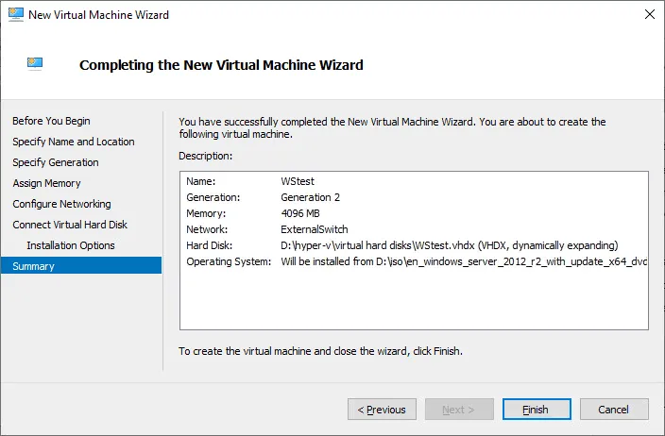Click the 4096 MB memory value
This screenshot has height=436, width=665.
302,213
